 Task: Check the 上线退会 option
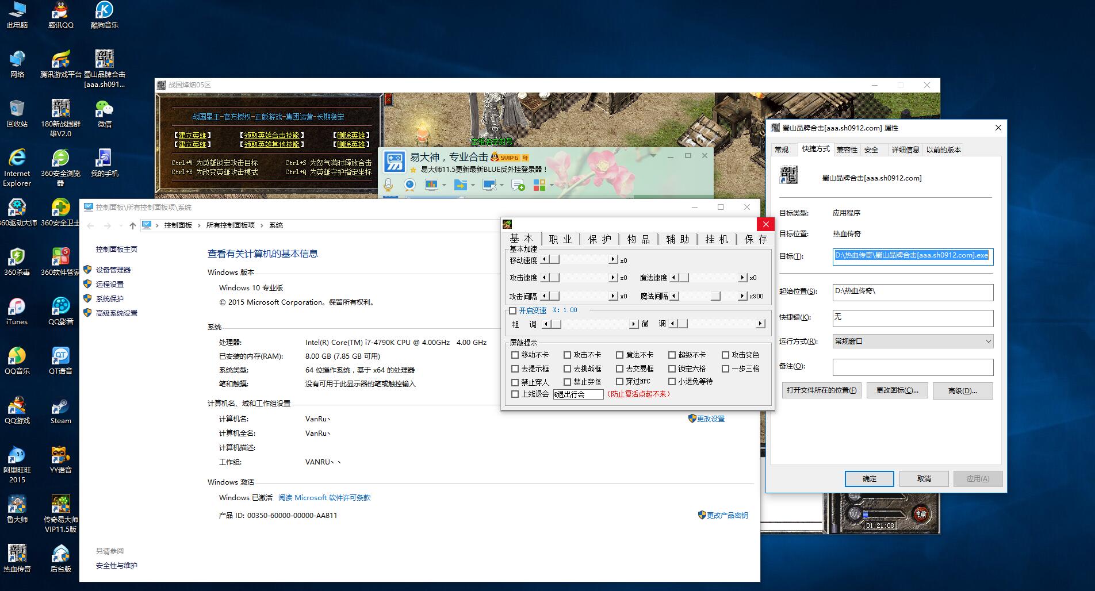click(515, 394)
